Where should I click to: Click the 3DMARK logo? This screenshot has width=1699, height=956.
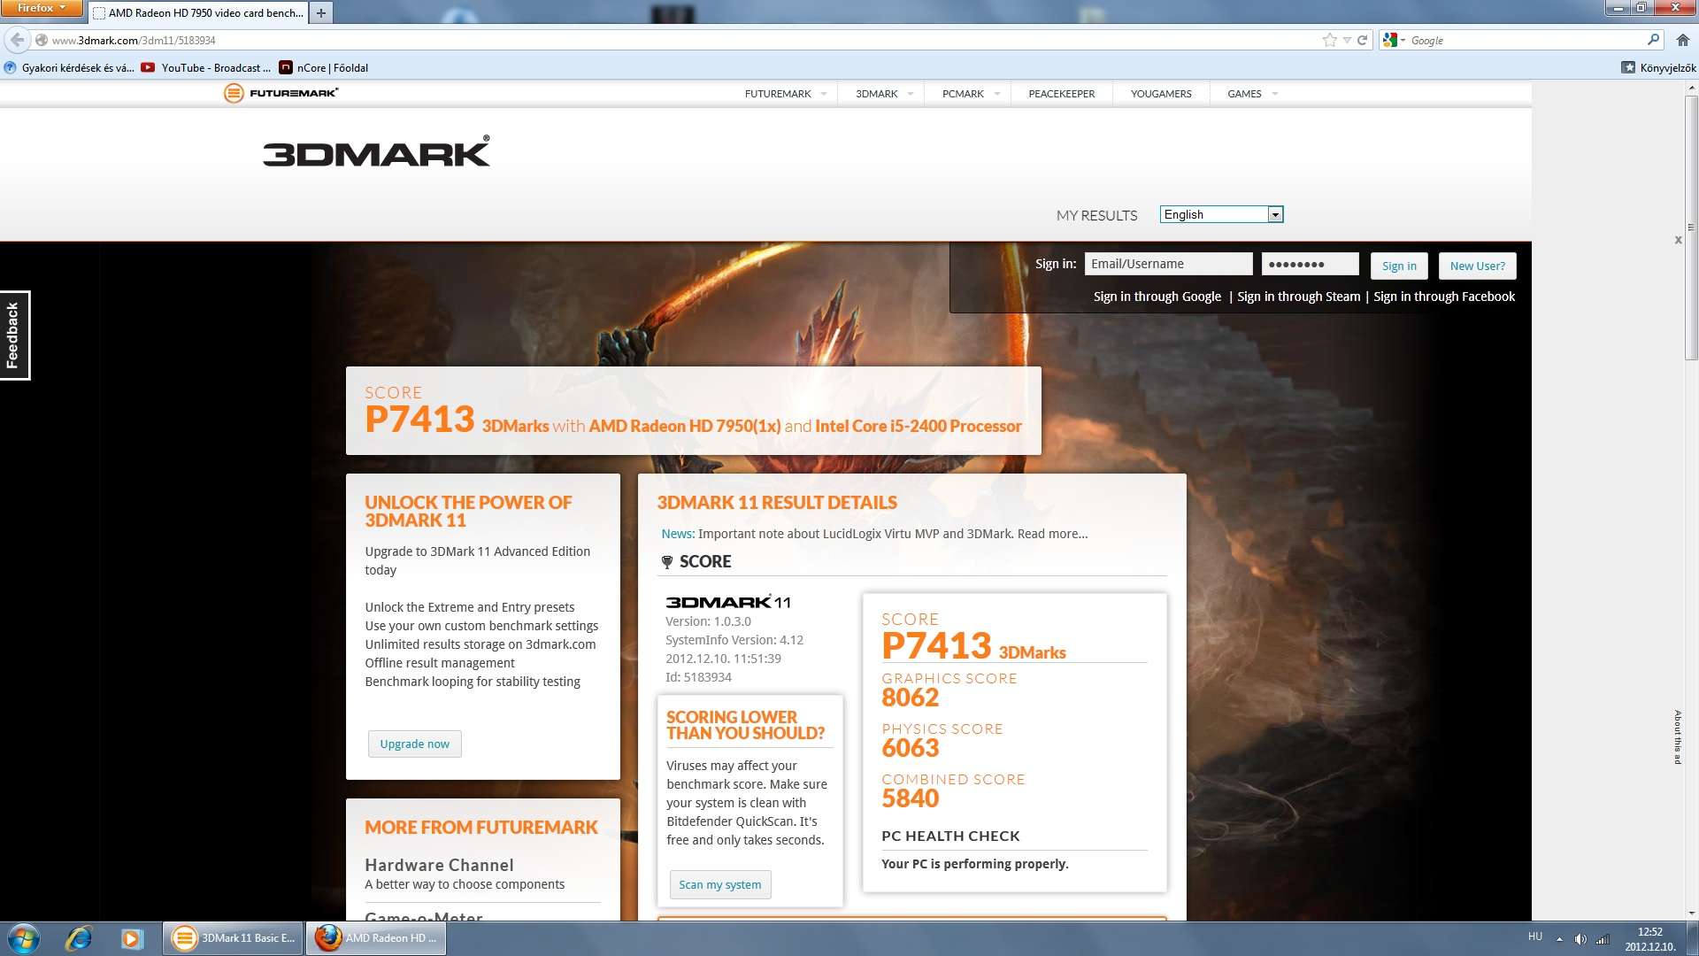tap(376, 152)
